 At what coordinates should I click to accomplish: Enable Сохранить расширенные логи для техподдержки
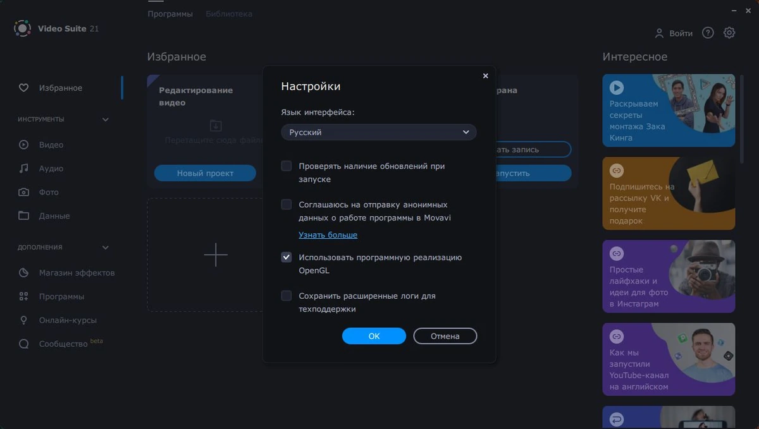(287, 296)
